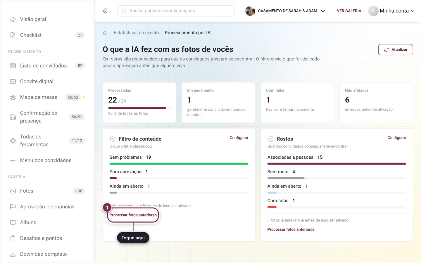Click the Checklist document icon

[x=13, y=35]
